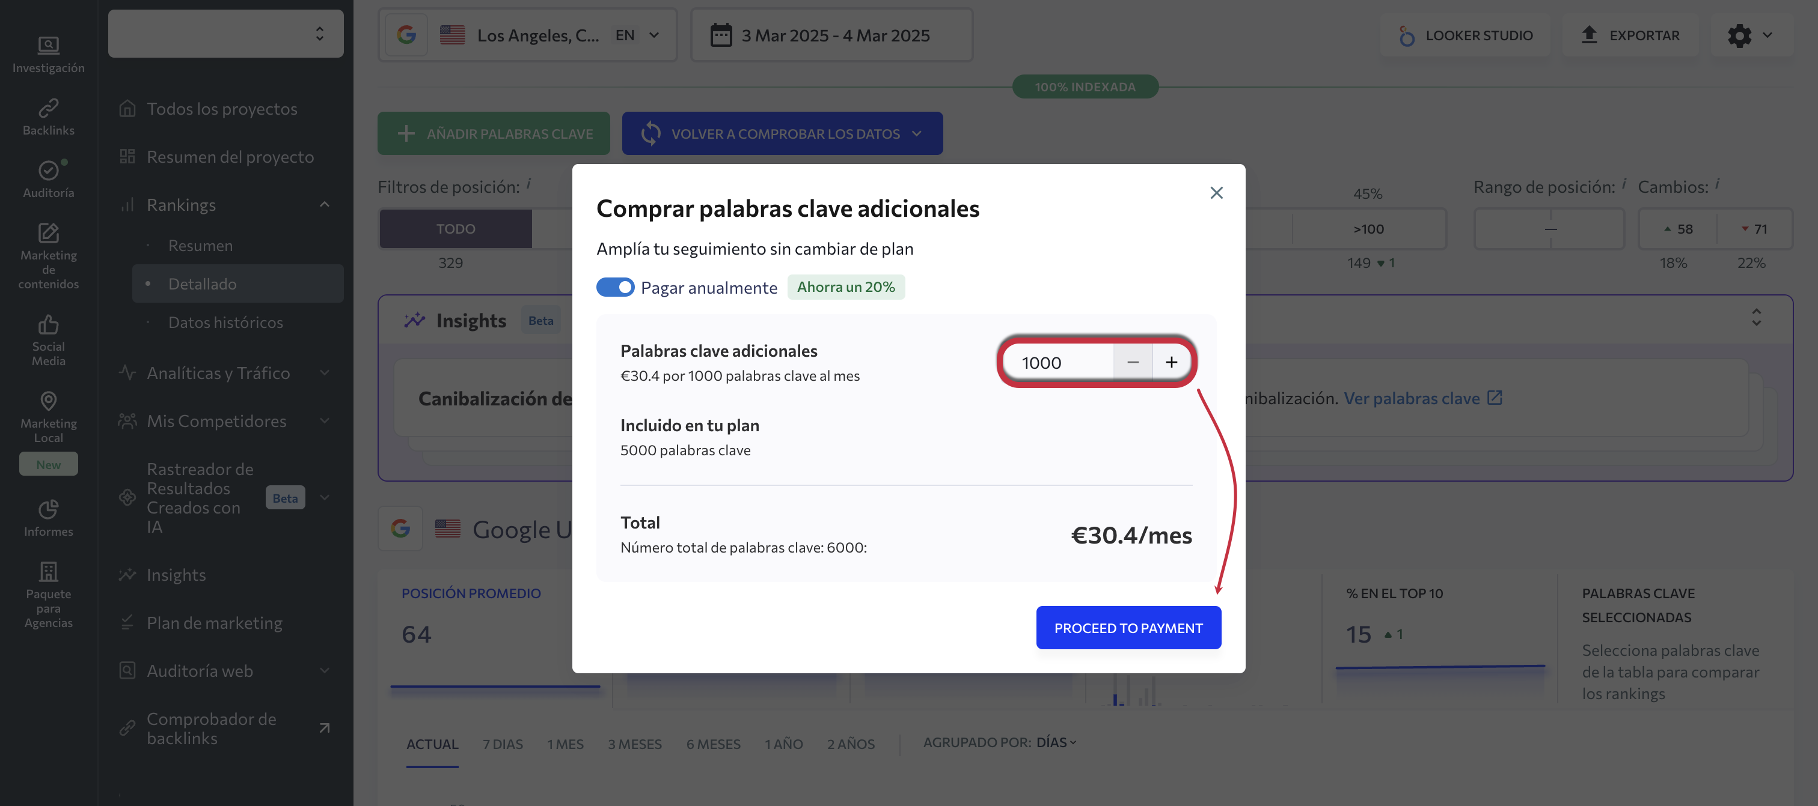Select 1 MES time period tab
Image resolution: width=1818 pixels, height=806 pixels.
coord(565,744)
